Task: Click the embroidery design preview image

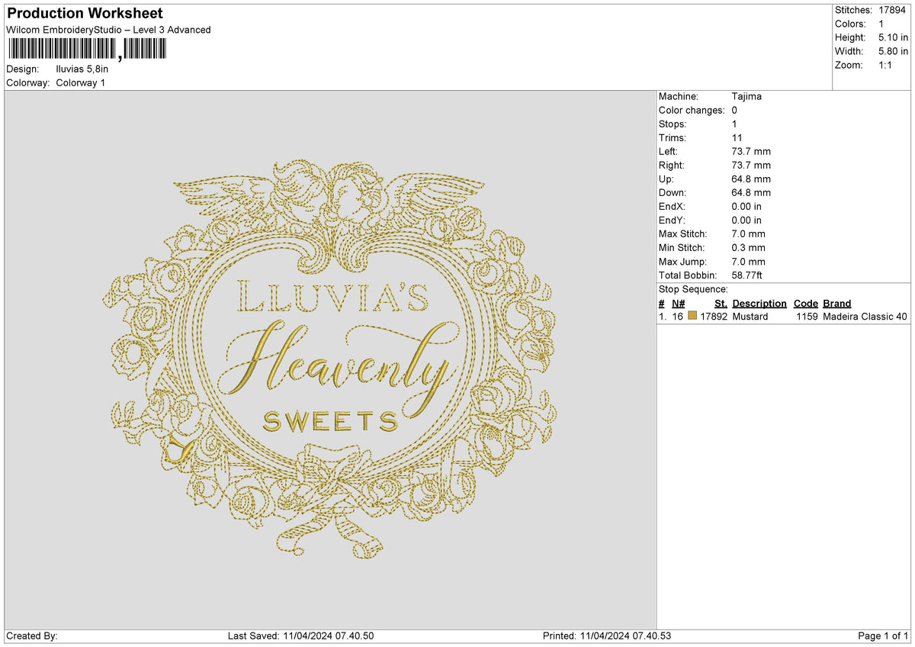Action: (x=330, y=360)
